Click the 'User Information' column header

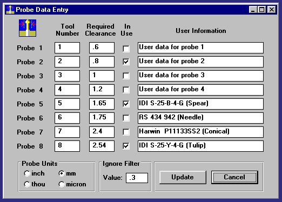(x=201, y=31)
